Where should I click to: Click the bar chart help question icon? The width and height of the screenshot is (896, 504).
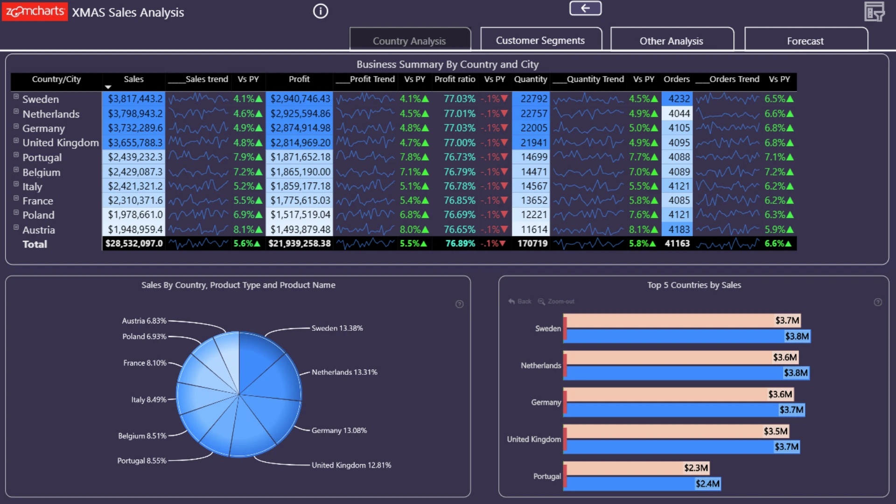878,302
